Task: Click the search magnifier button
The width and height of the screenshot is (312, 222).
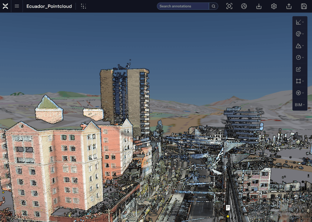Action: 214,6
